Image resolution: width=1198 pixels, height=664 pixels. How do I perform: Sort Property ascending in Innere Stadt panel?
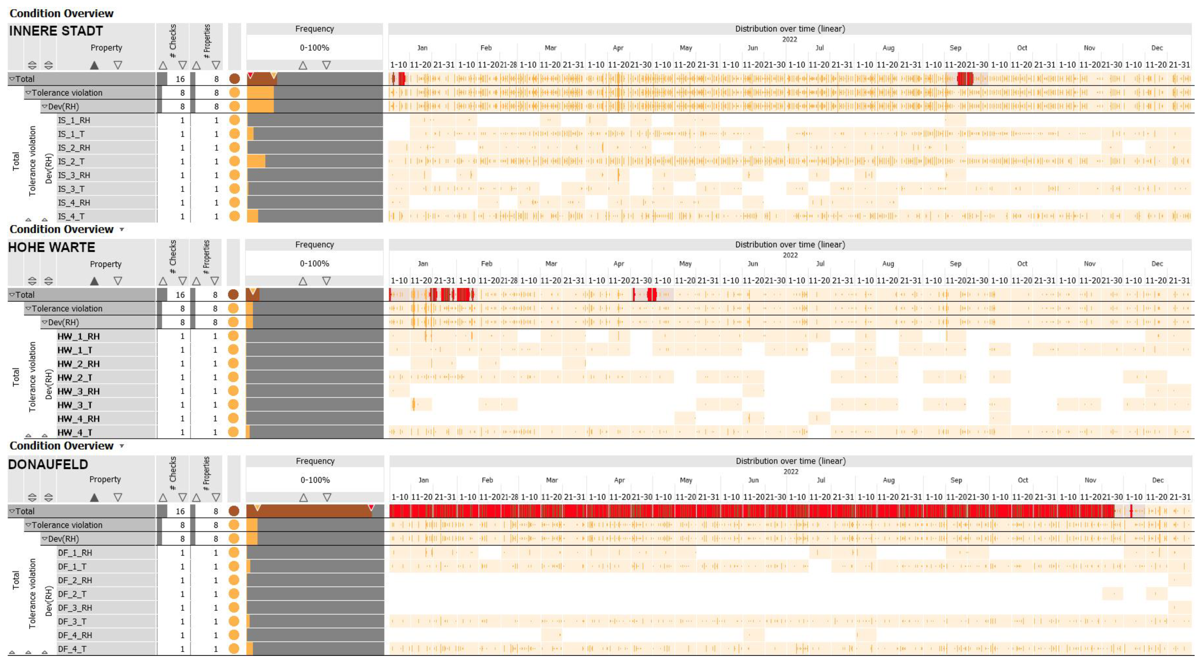(94, 65)
